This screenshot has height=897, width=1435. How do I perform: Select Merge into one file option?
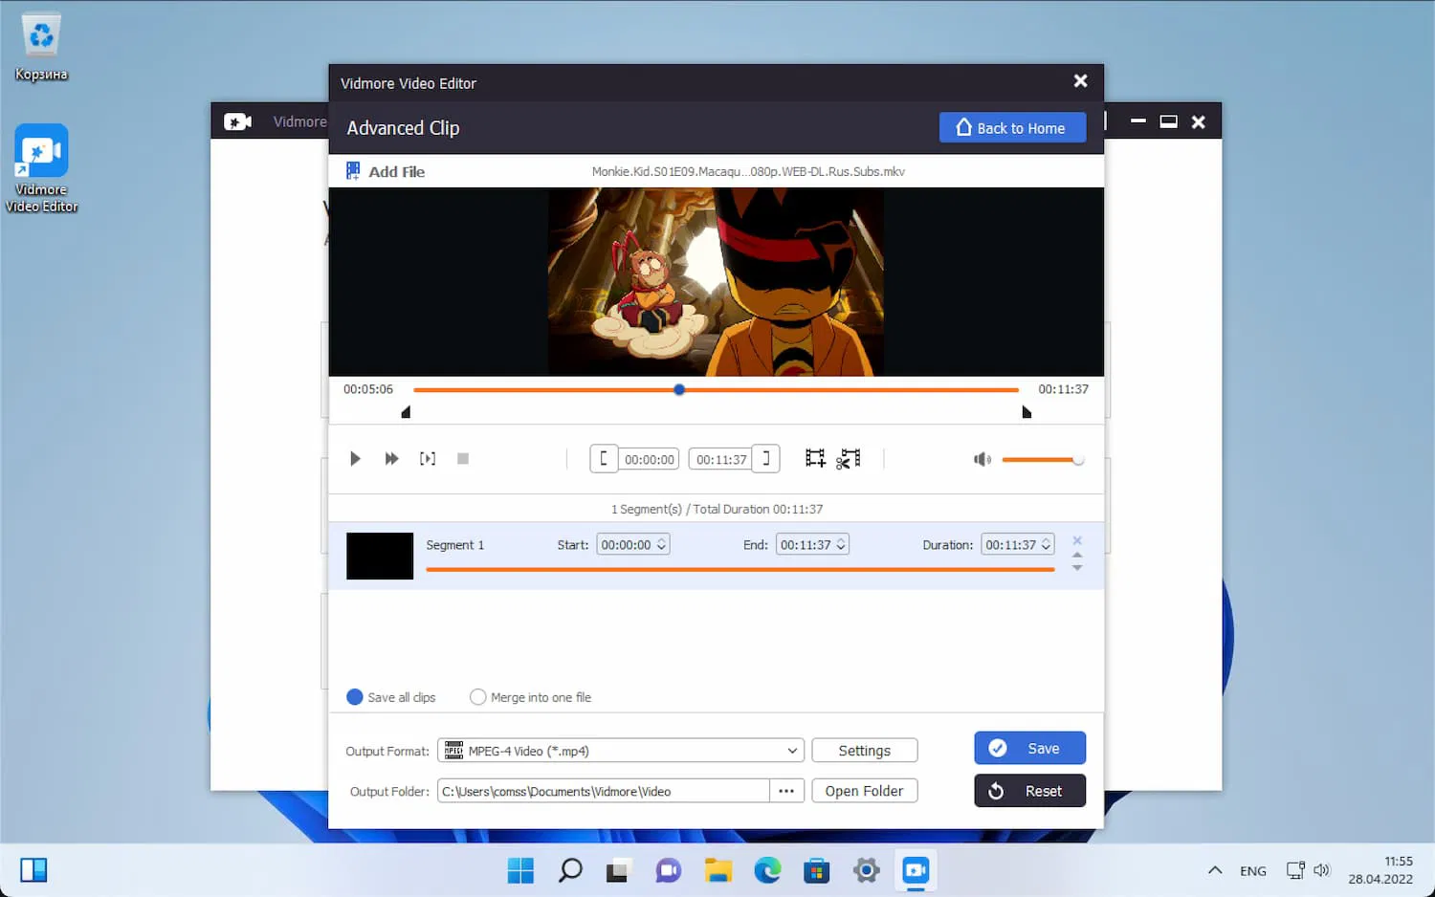pos(531,697)
